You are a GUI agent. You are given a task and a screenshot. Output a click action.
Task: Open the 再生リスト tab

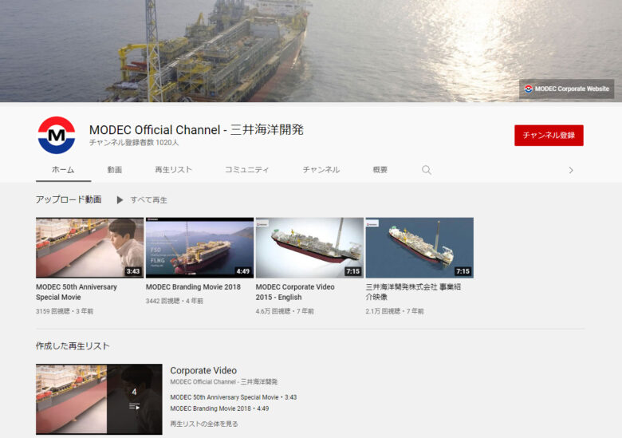(173, 170)
